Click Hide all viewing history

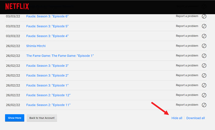(177, 118)
